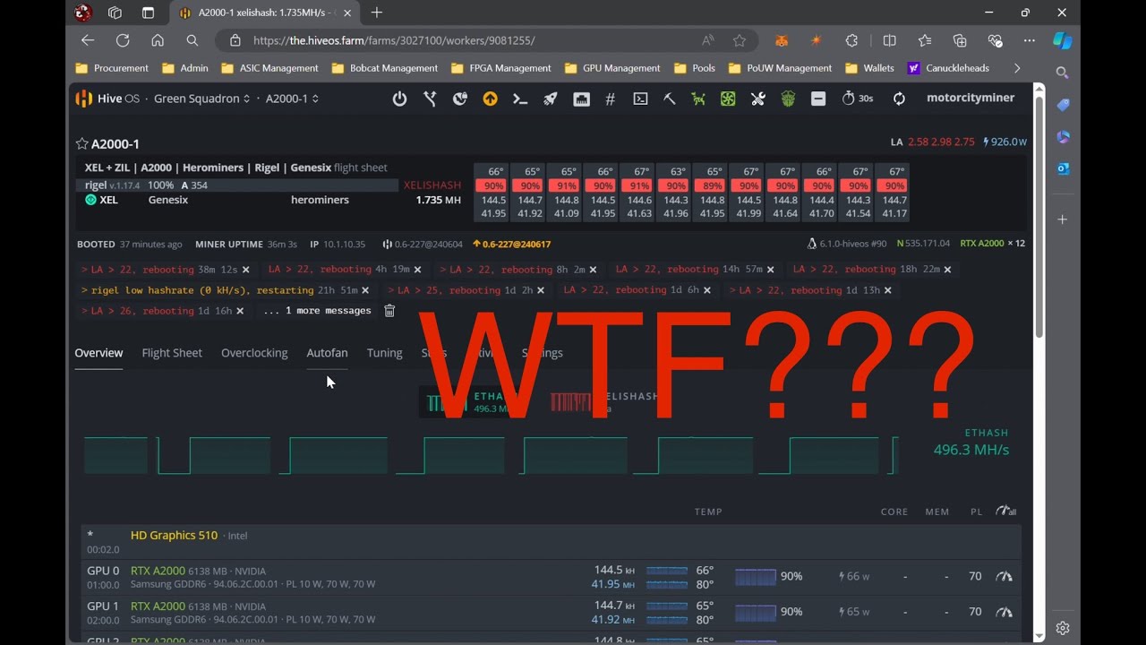This screenshot has width=1146, height=645.
Task: Click the pickaxe miner actions icon
Action: click(x=670, y=99)
